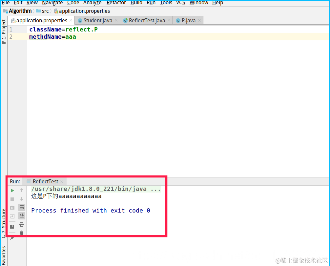
Task: Click the aaa value on line 2
Action: tap(71, 37)
